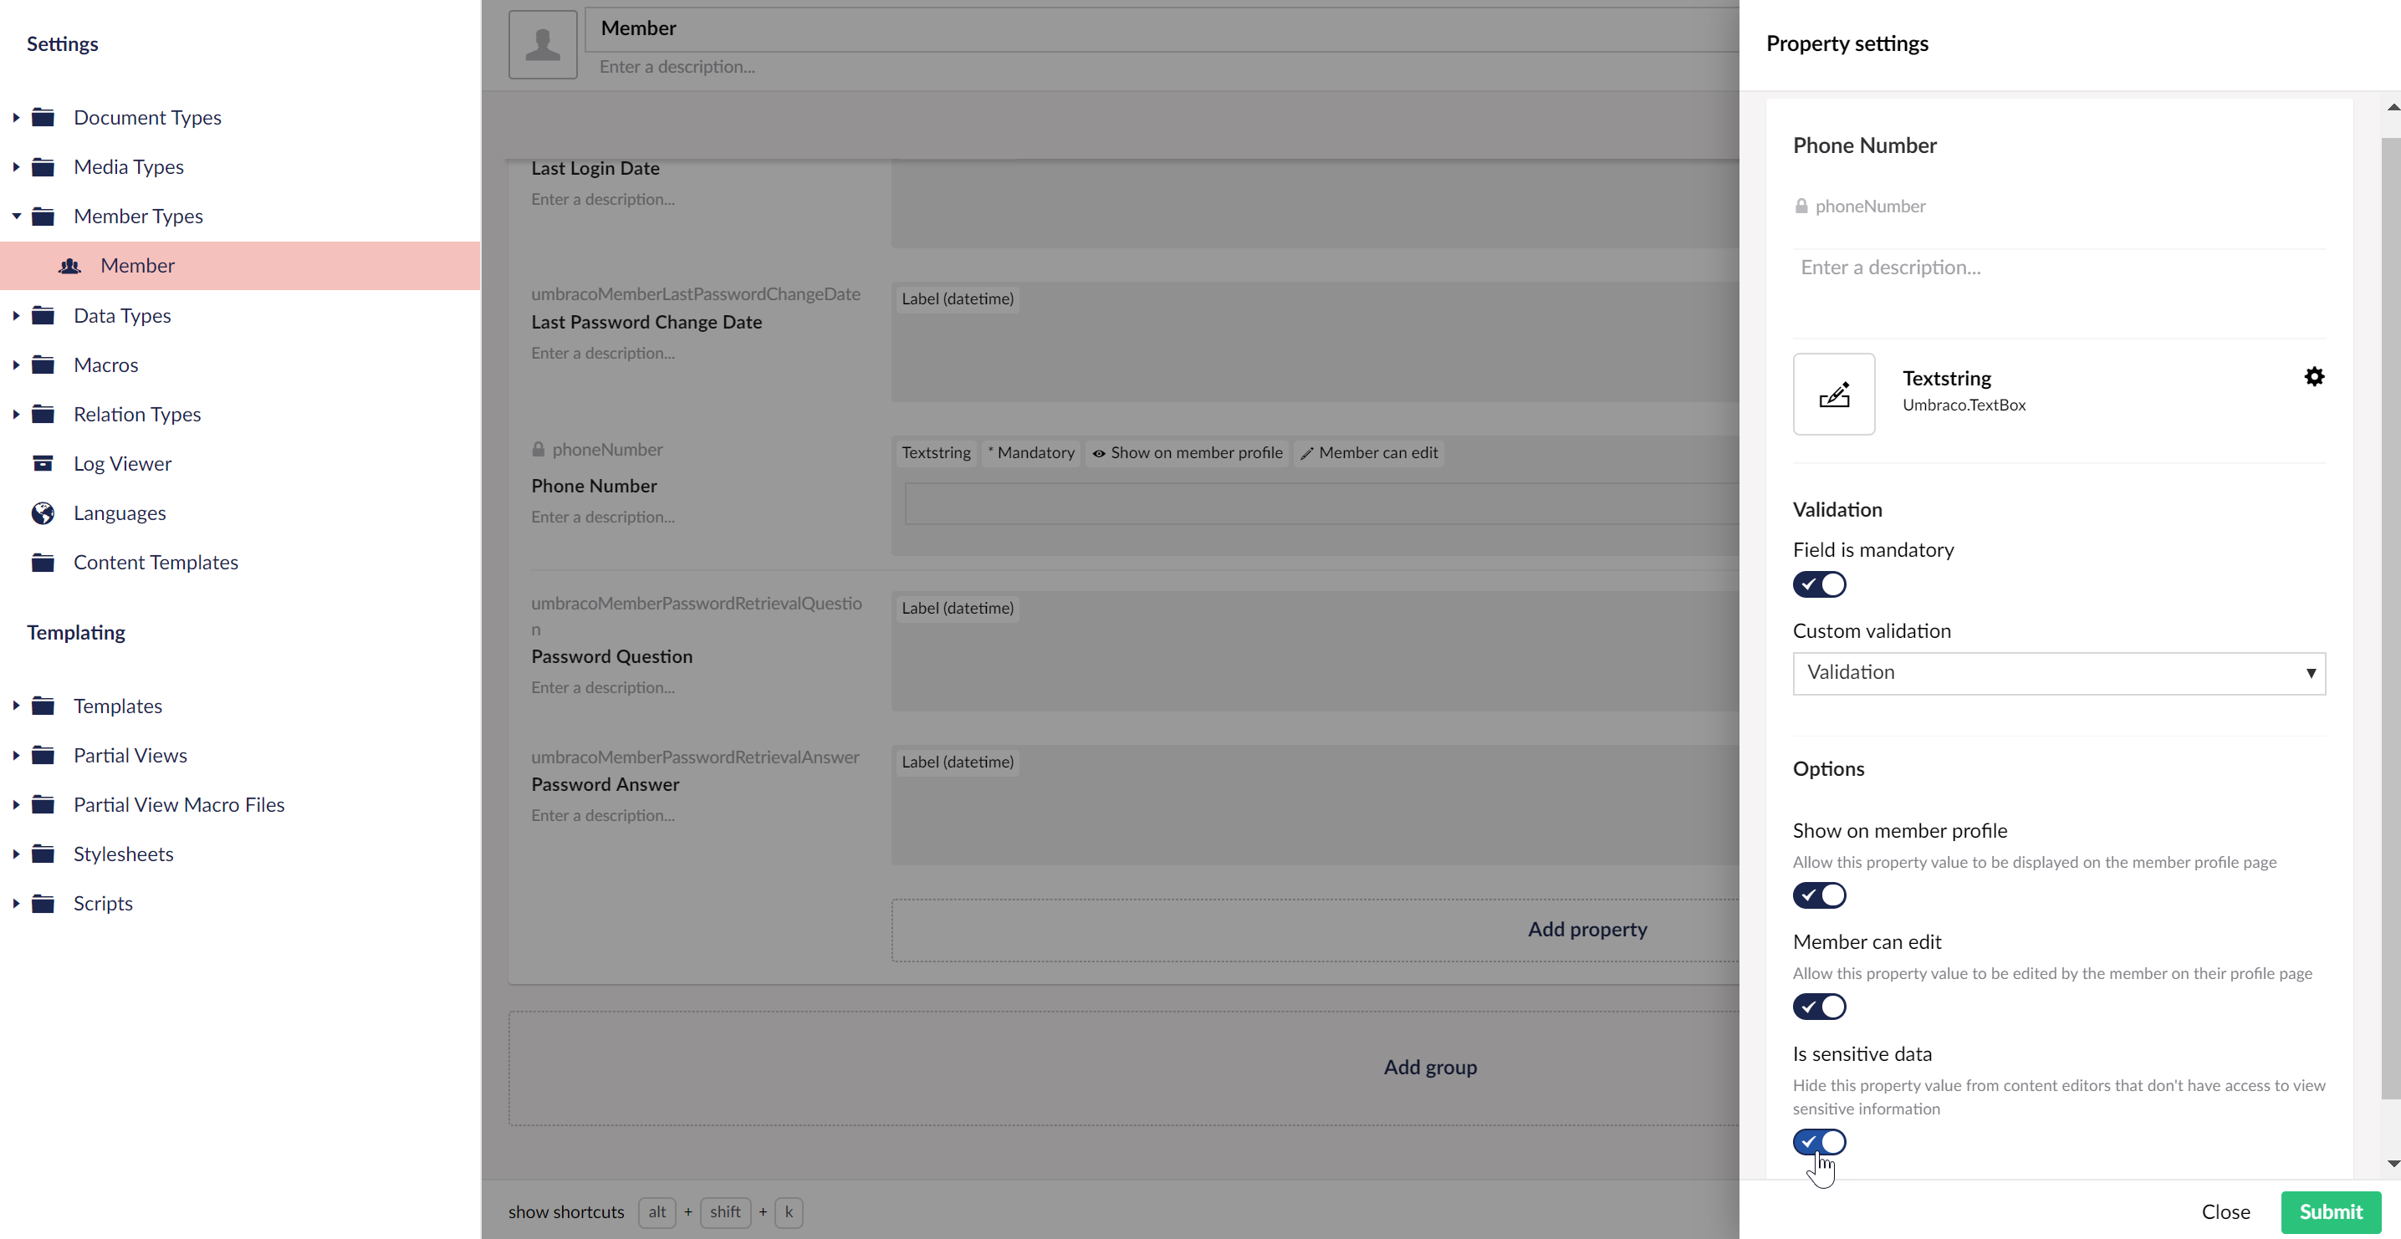Collapse the Member Types tree arrow
The width and height of the screenshot is (2401, 1239).
[x=16, y=217]
